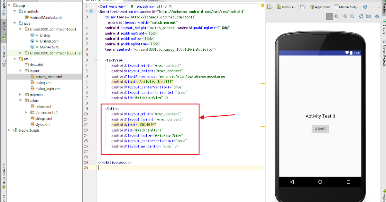Collapse the res folder
386x202 pixels.
15,59
